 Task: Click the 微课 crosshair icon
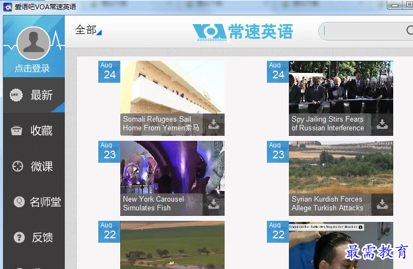[18, 167]
